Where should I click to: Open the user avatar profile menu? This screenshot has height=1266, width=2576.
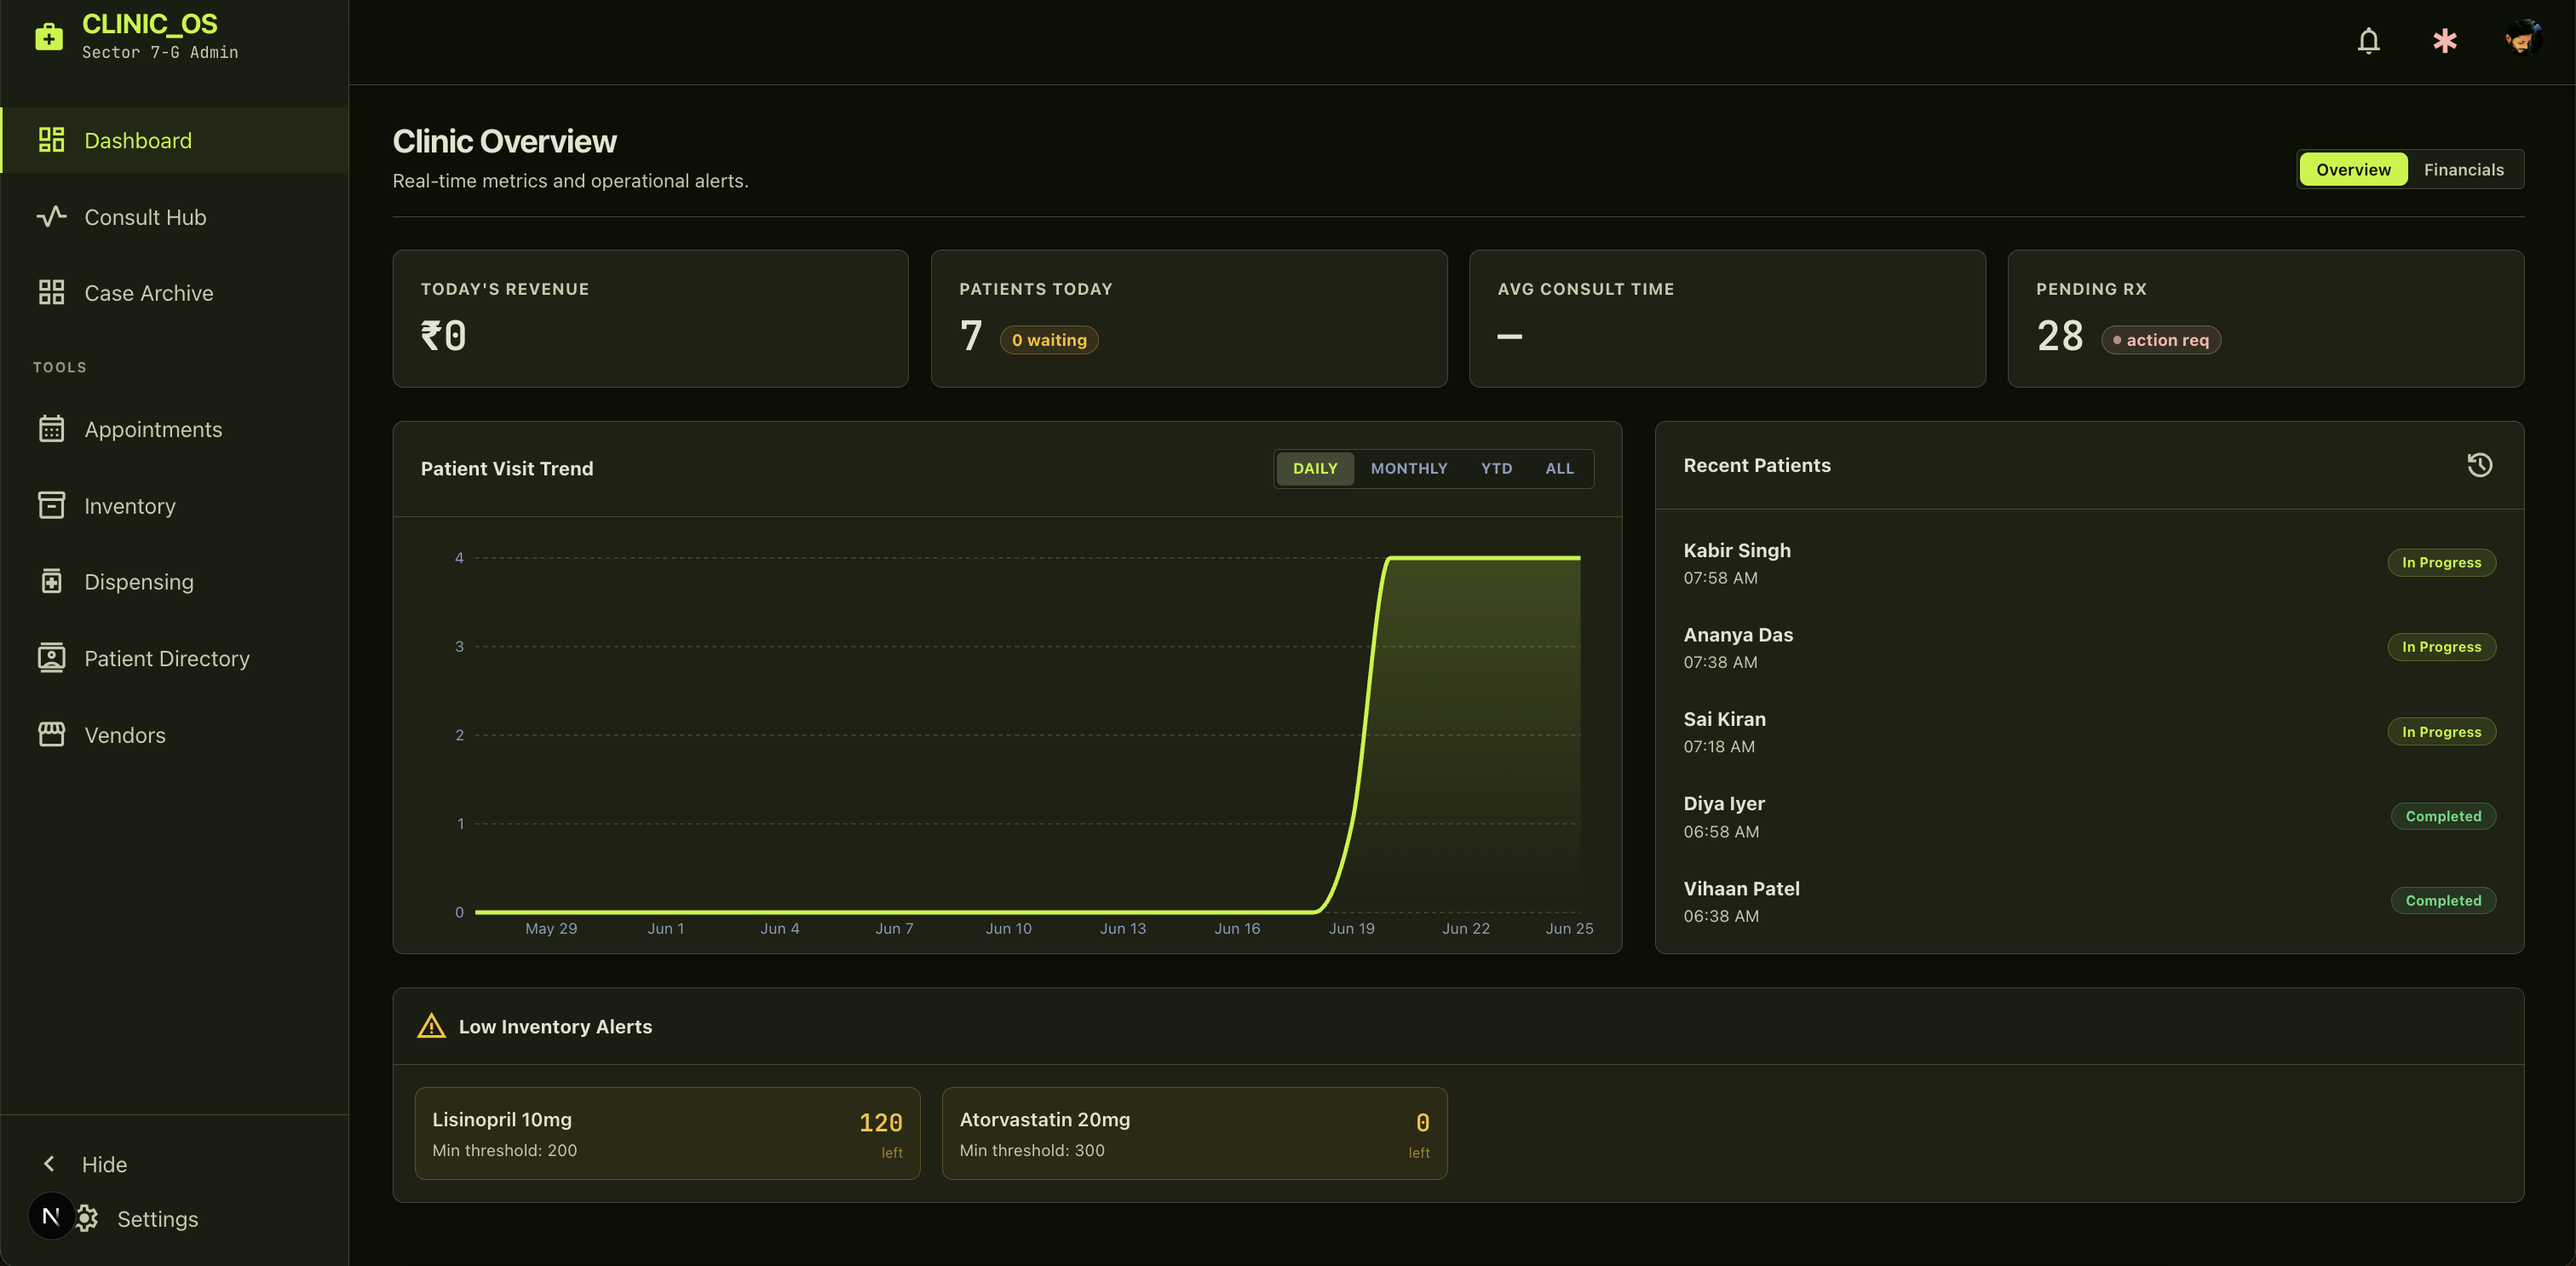(2522, 39)
